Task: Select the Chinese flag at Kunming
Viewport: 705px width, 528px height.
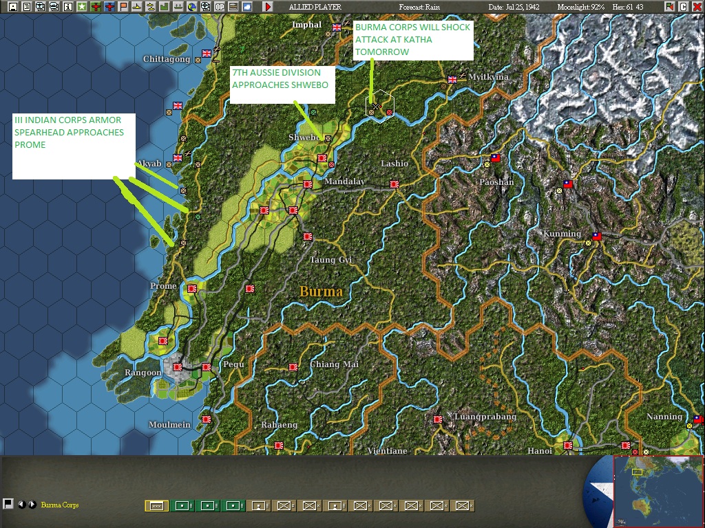Action: coord(597,236)
